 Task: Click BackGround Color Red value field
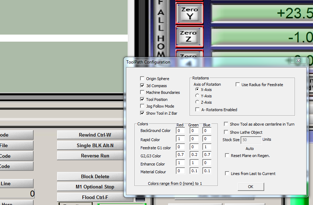coord(180,131)
